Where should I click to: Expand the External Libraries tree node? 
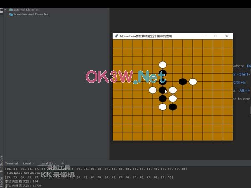5,10
